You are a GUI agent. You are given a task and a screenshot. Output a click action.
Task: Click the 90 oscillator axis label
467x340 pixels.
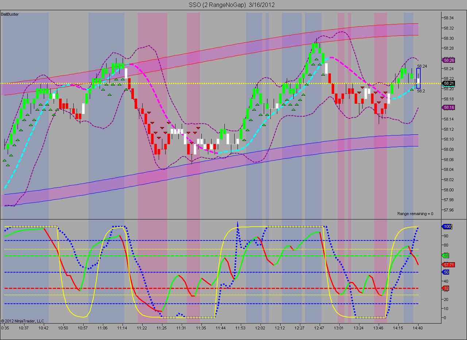pos(446,236)
